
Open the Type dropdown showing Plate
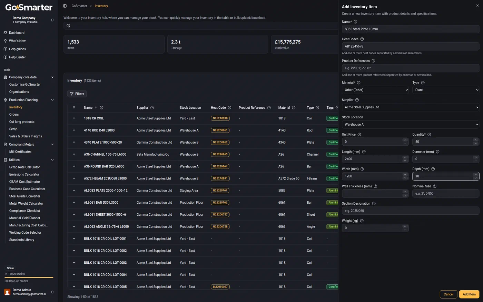click(446, 90)
